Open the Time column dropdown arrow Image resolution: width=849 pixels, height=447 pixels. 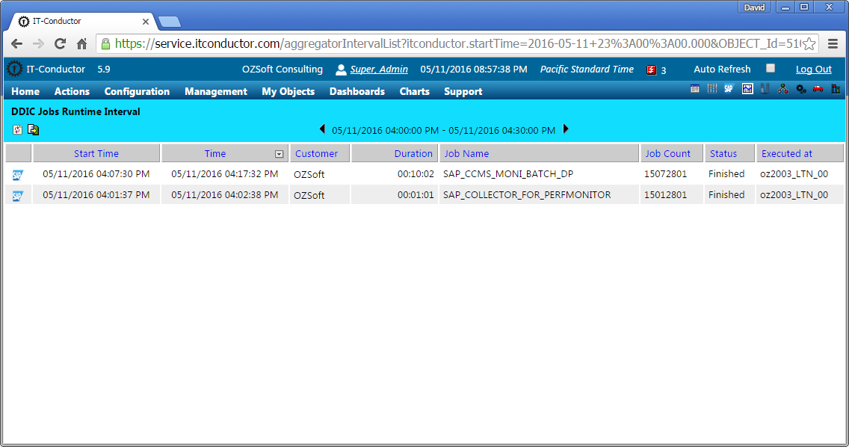point(279,155)
